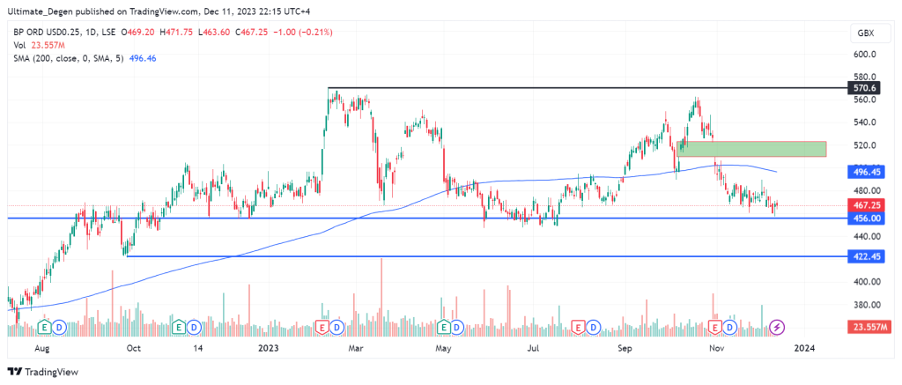
Task: Click the 600.0 price axis label
Action: click(x=865, y=54)
